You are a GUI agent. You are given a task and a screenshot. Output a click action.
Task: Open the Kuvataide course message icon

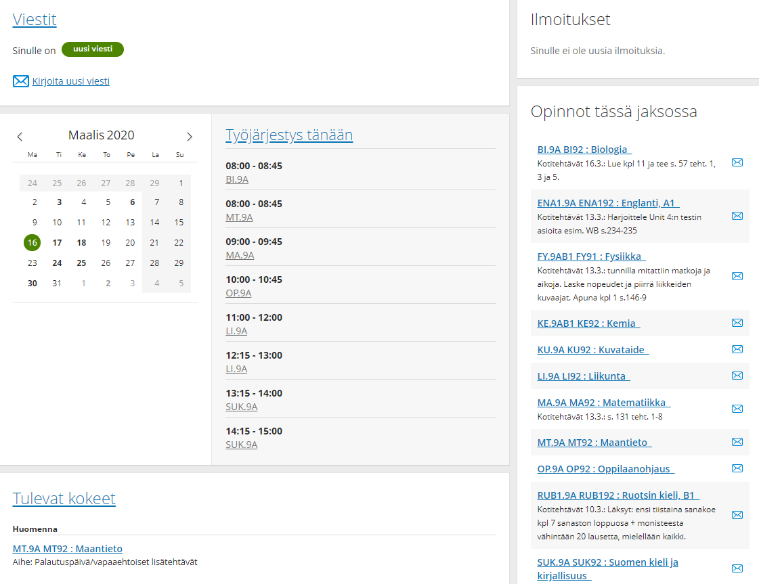pos(737,349)
